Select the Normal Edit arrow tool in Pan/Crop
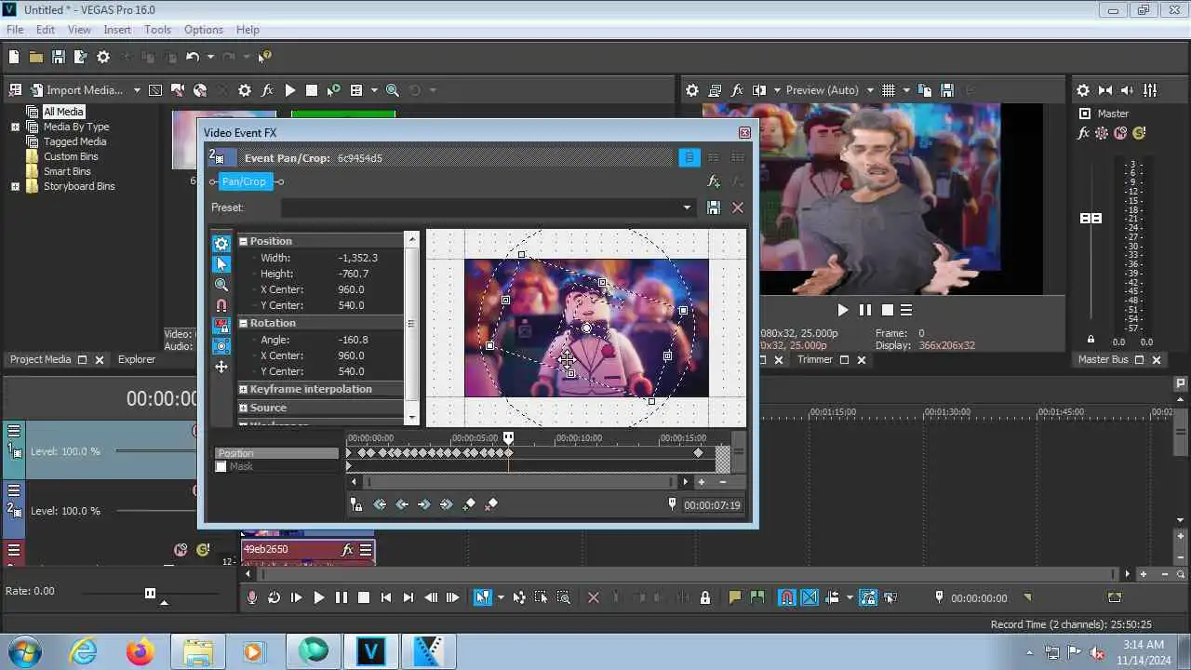 coord(221,264)
